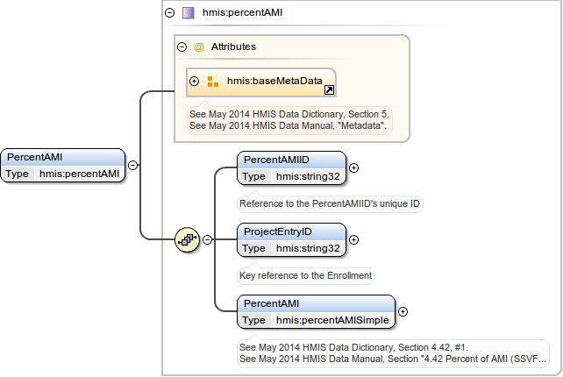Click the jump arrow on hmis:baseMetaData

pos(328,89)
